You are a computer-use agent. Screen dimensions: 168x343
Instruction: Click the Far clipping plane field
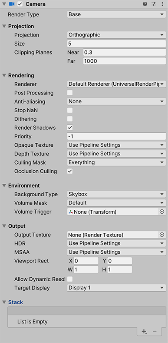click(x=124, y=61)
